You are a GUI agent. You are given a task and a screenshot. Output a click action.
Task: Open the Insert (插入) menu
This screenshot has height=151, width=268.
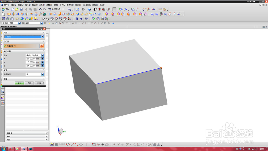[28, 5]
